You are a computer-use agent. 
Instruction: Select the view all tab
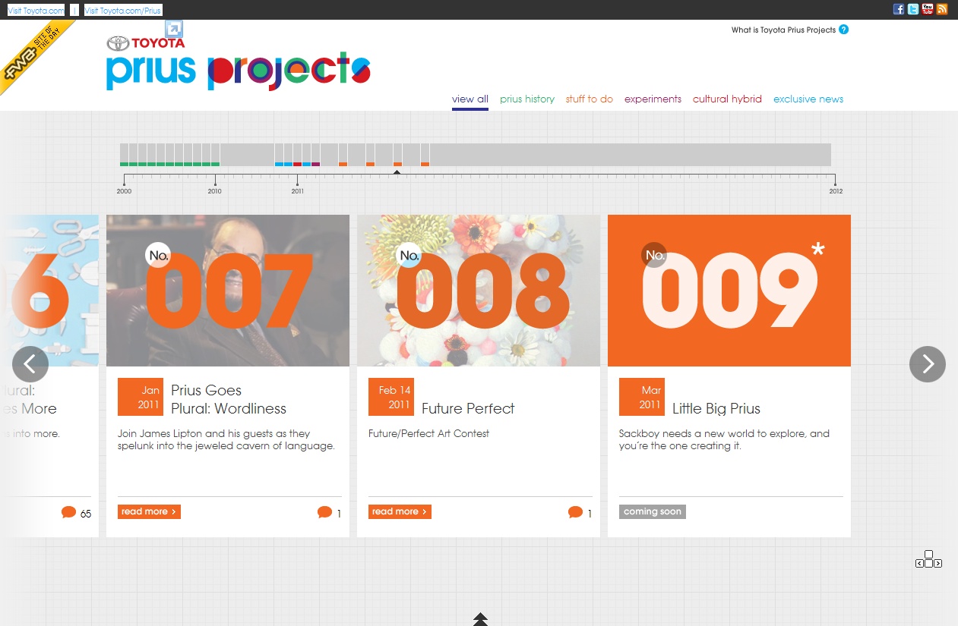pyautogui.click(x=470, y=99)
